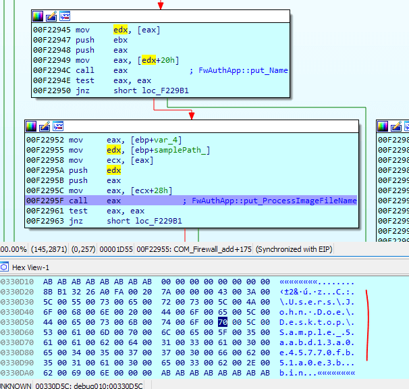Screen dimensions: 409x389
Task: Select instruction at 00F22945 mov edx, [eax]
Action: pos(97,30)
